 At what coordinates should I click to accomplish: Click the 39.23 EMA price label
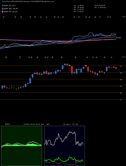pyautogui.click(x=118, y=37)
